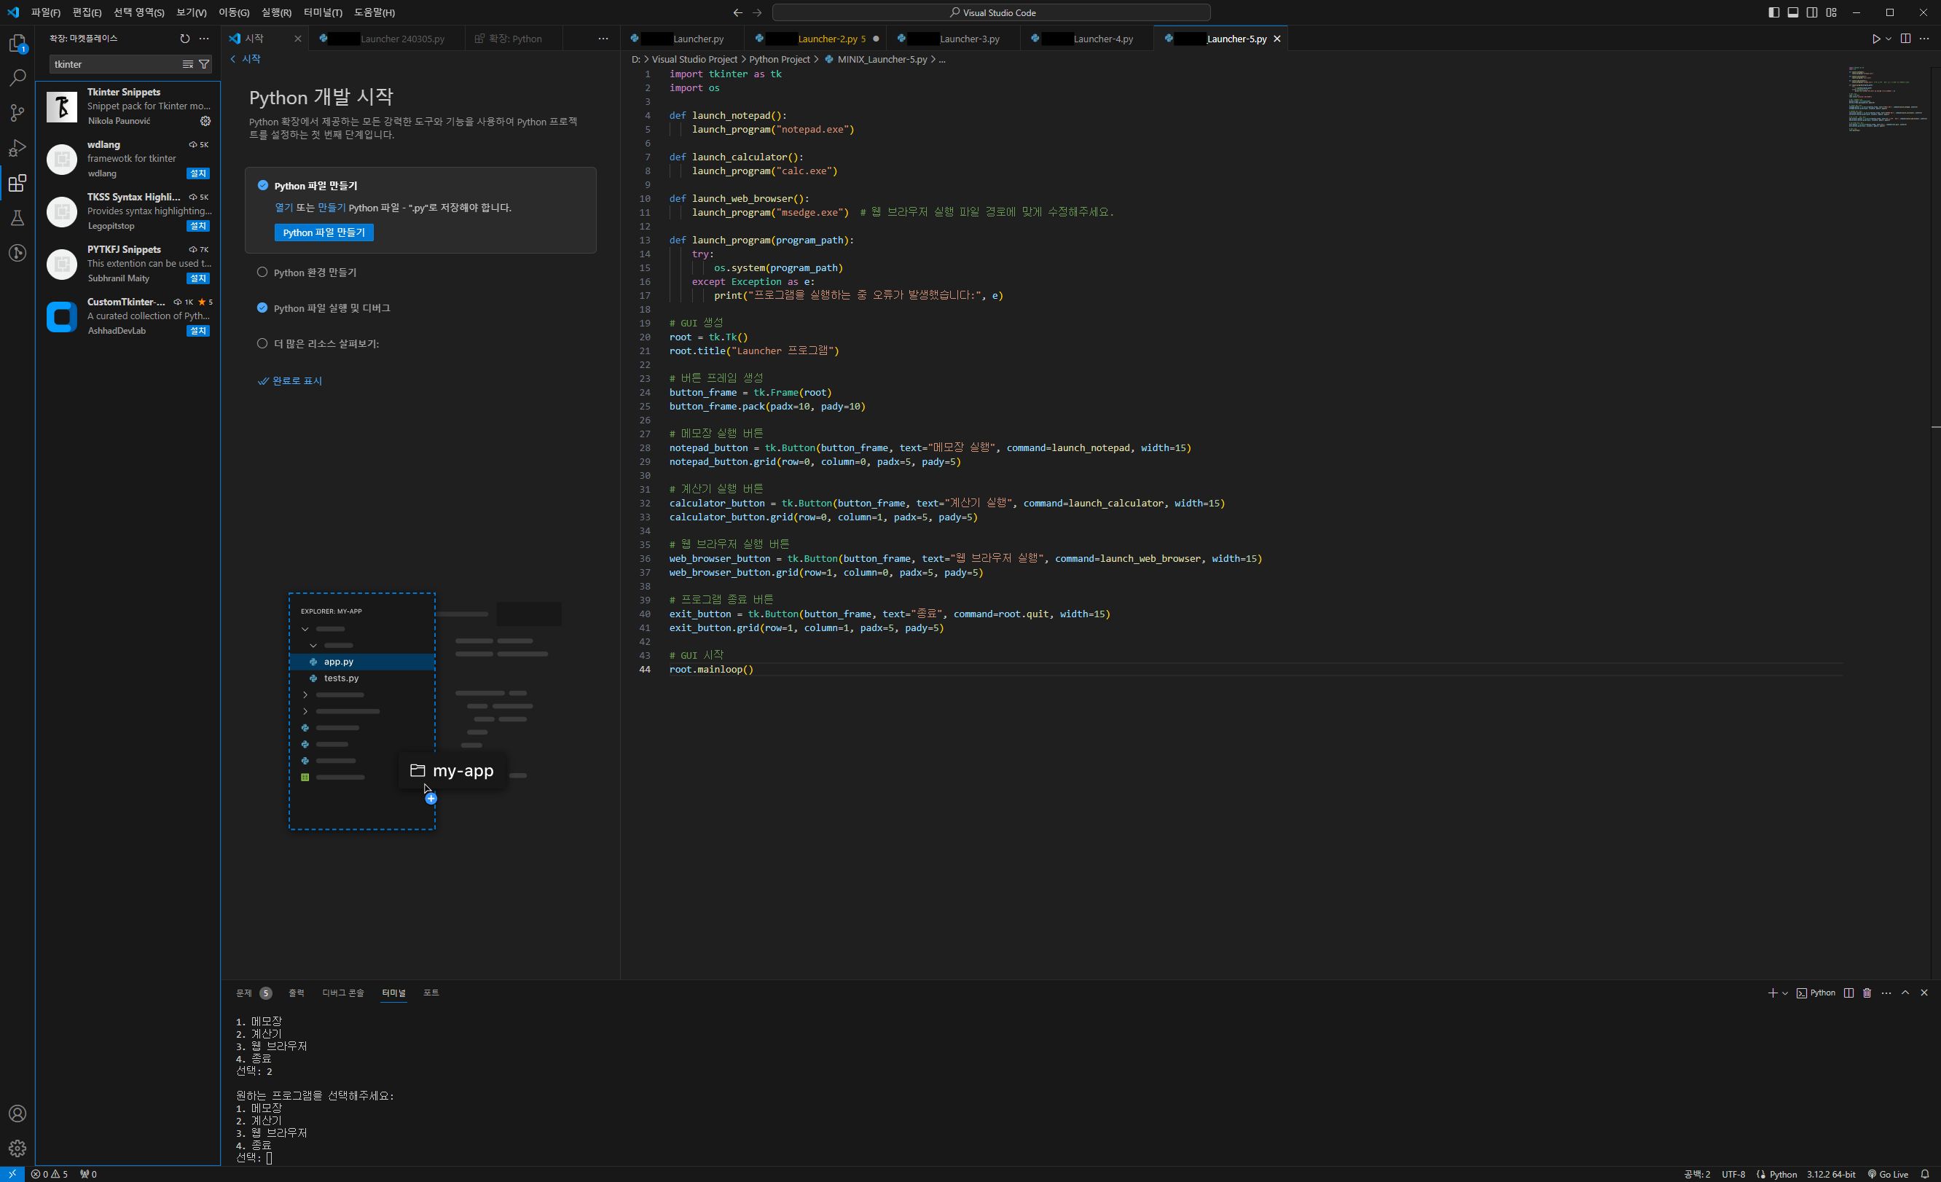
Task: Install the wdlang extension
Action: point(197,173)
